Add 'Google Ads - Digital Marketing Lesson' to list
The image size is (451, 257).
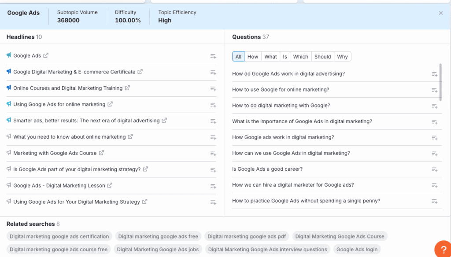(x=213, y=186)
